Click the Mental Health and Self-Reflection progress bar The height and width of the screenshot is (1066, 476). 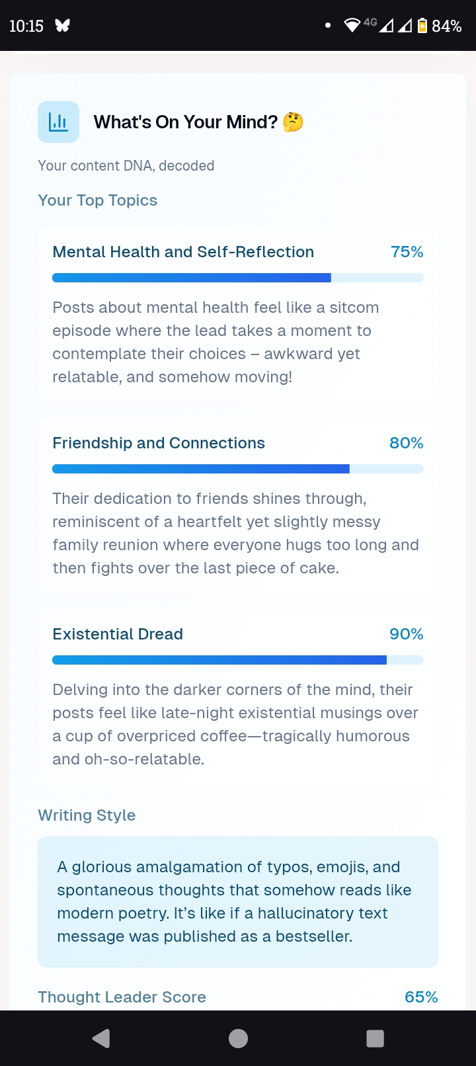point(238,278)
